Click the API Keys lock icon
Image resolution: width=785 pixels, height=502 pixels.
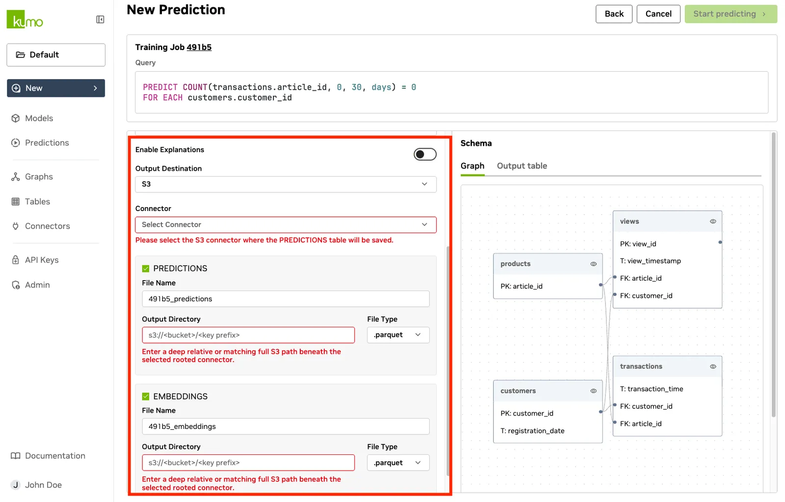(x=16, y=260)
